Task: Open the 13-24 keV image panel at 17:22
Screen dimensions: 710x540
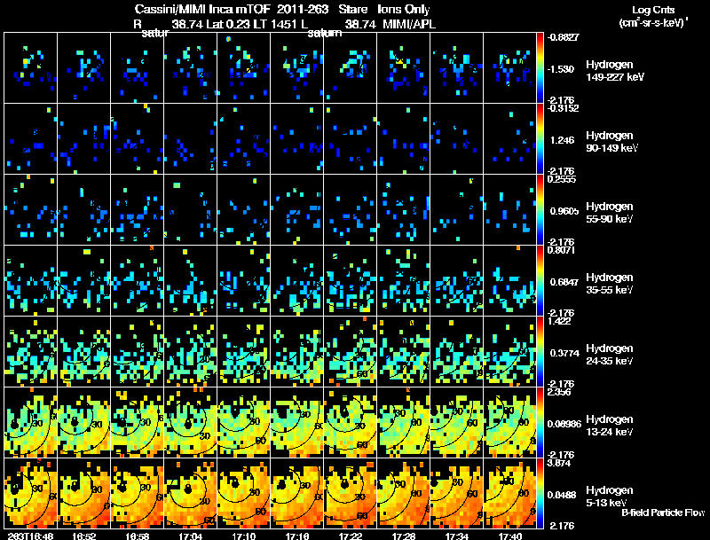Action: pos(350,422)
